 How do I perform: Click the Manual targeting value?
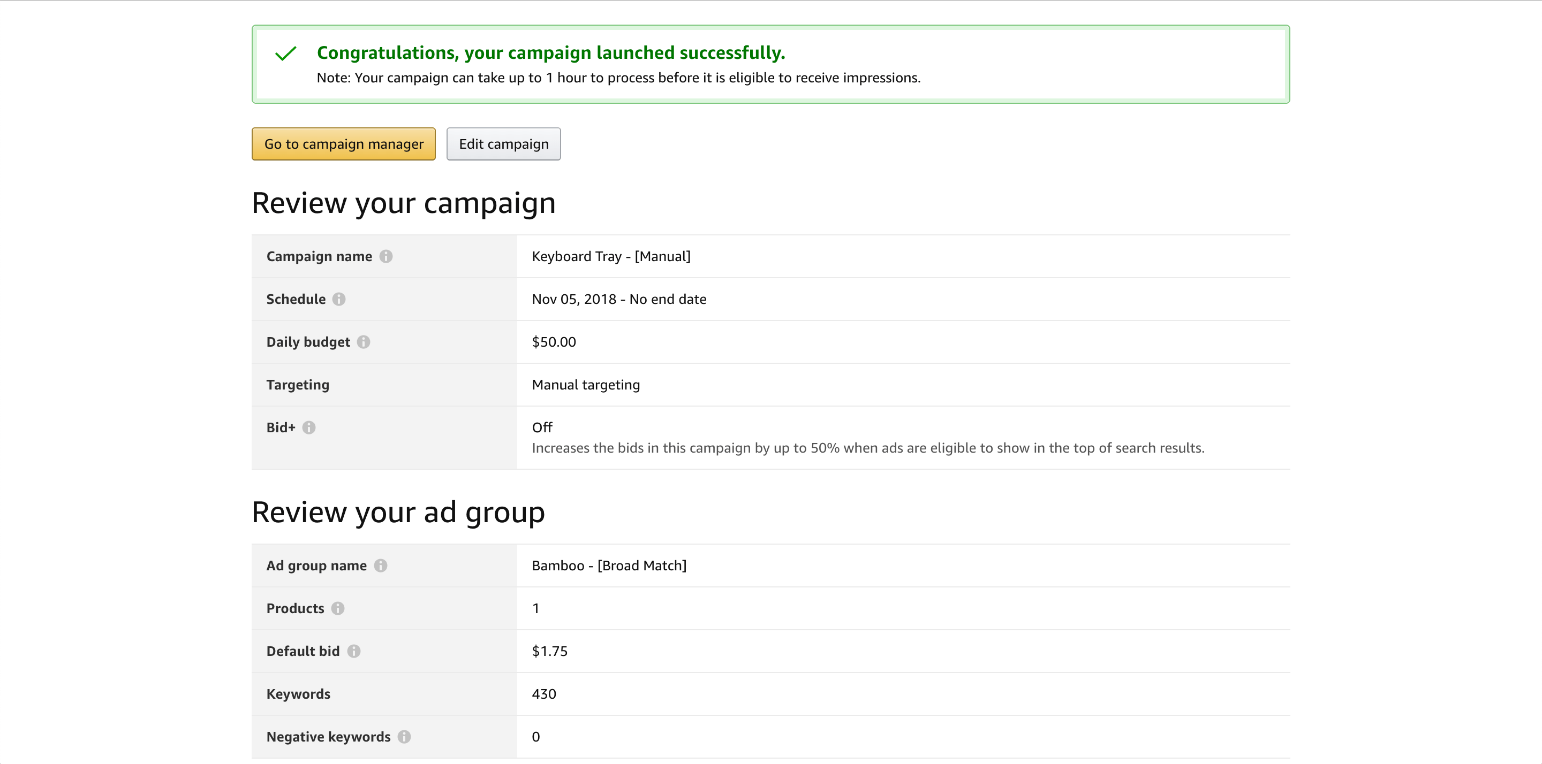(585, 385)
